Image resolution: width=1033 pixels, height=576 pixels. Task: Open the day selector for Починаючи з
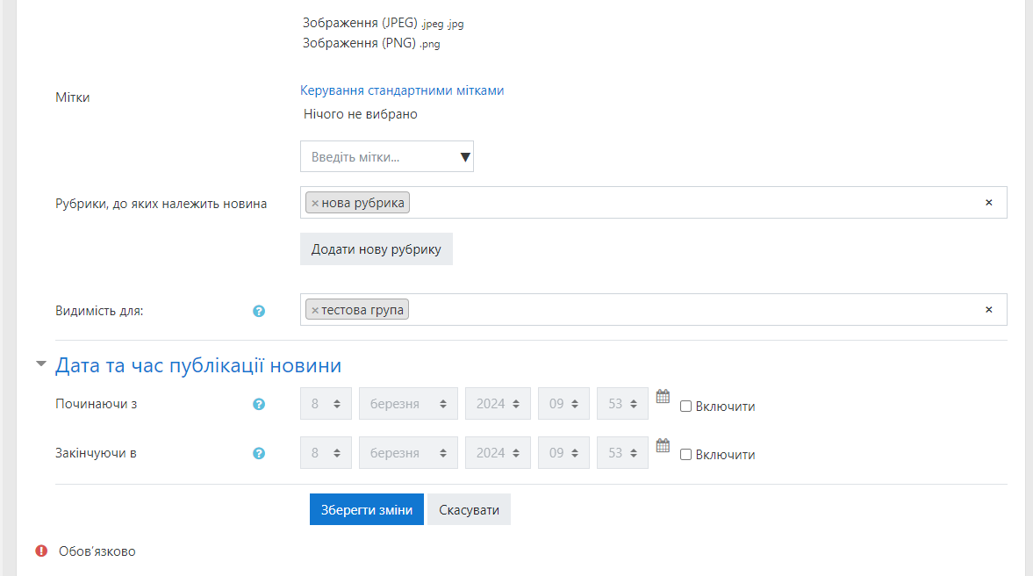[326, 403]
